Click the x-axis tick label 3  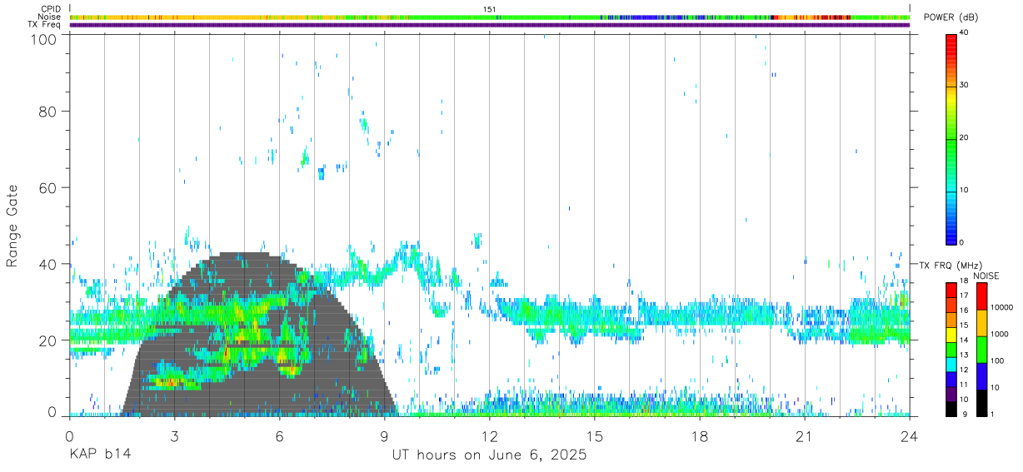pyautogui.click(x=174, y=436)
